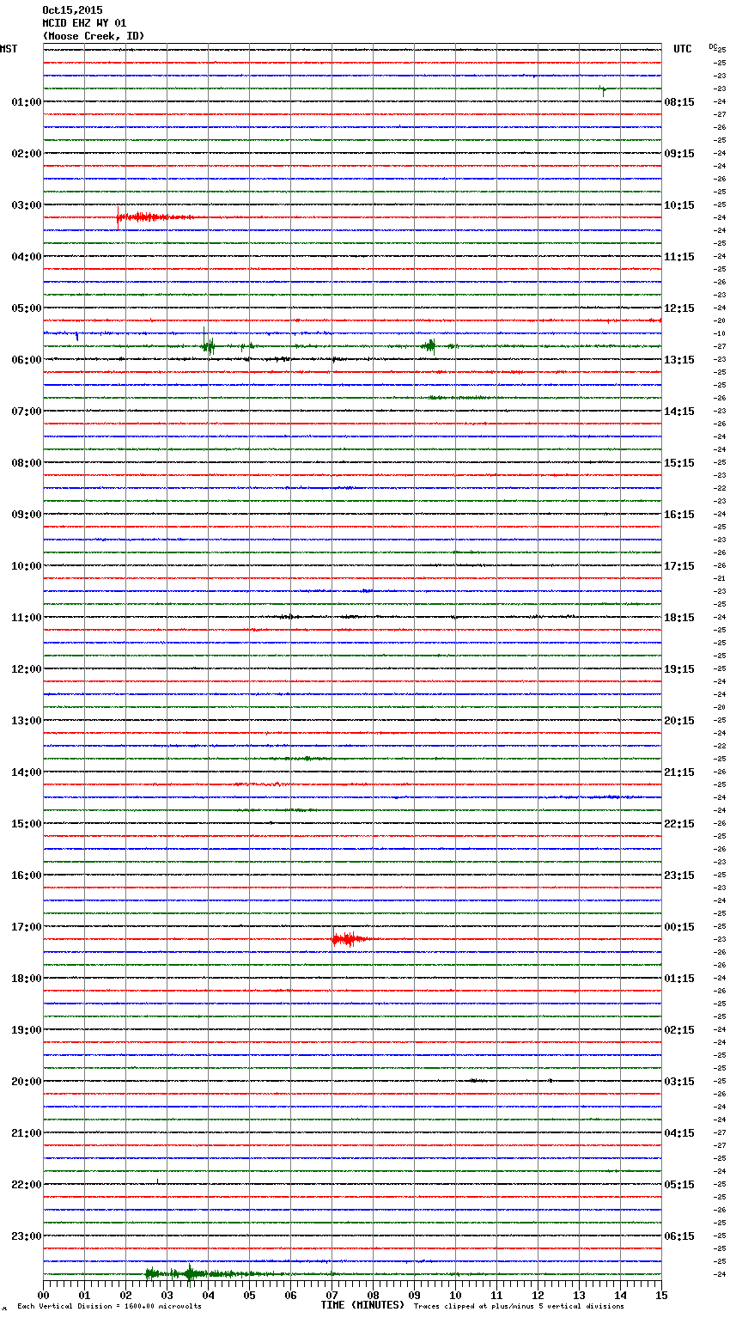Click the 15:15 UTC time label
This screenshot has height=1318, width=730.
click(x=679, y=463)
